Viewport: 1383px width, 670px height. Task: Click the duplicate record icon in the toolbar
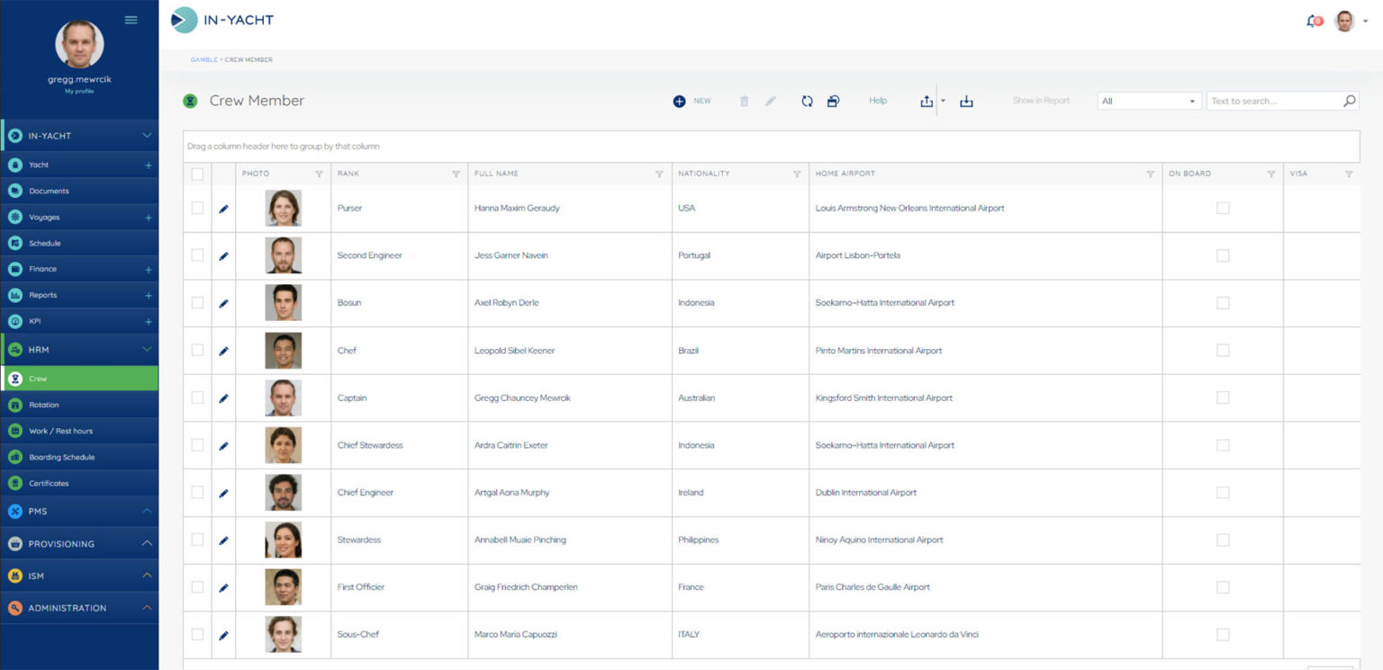(x=833, y=102)
